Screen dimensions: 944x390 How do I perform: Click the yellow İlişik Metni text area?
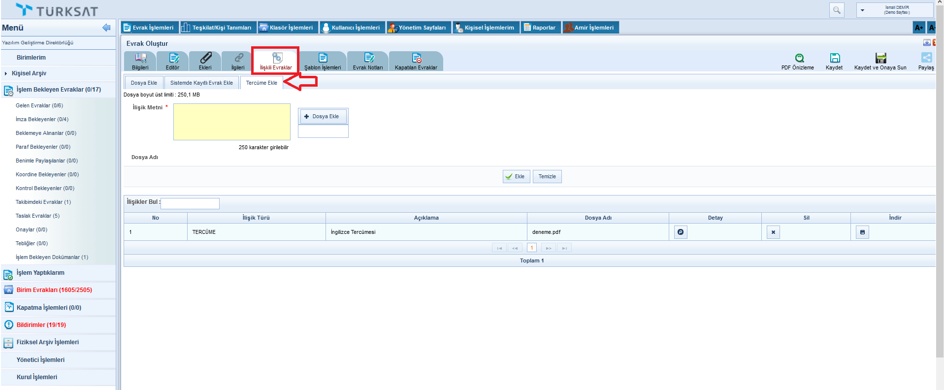point(231,122)
